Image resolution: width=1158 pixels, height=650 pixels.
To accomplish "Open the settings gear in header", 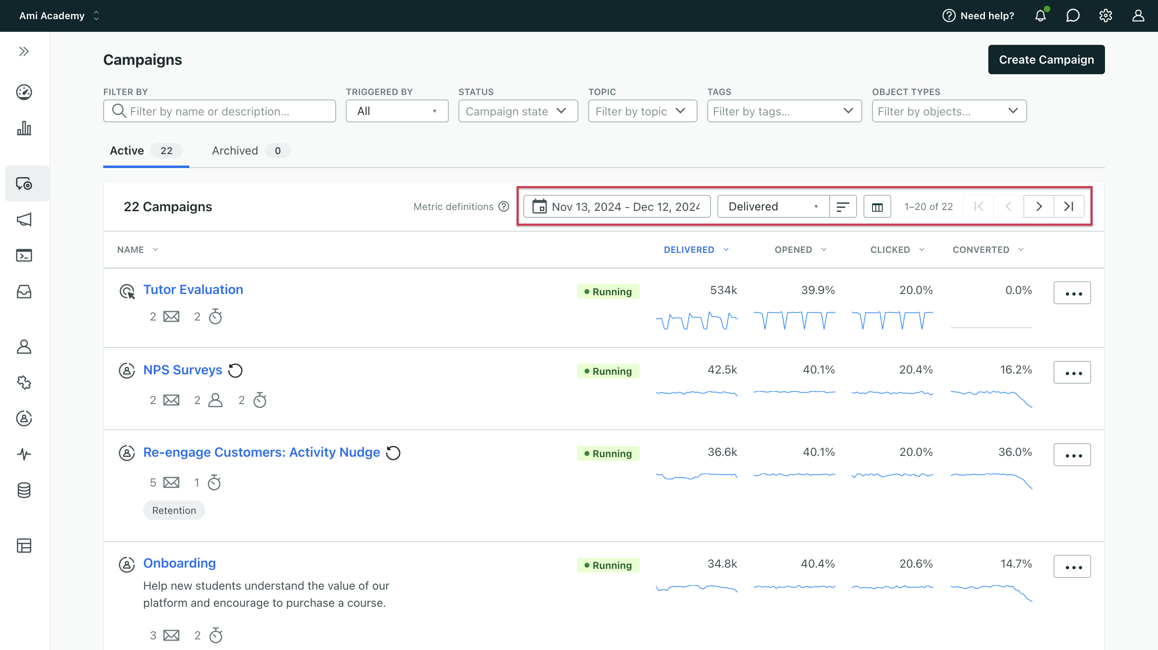I will coord(1105,16).
